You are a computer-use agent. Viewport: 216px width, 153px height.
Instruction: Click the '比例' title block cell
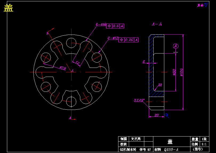[195, 144]
